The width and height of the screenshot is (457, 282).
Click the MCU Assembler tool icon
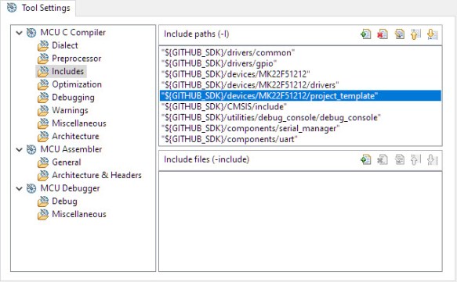pyautogui.click(x=31, y=149)
